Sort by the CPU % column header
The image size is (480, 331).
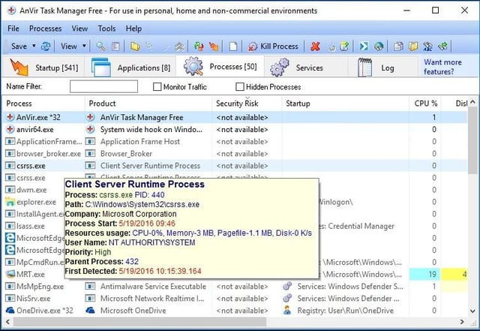tap(425, 104)
